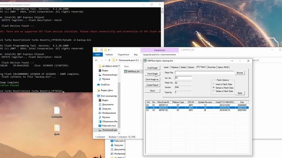The height and width of the screenshot is (158, 282).
Task: Click the Create Report button
Action: point(152,85)
